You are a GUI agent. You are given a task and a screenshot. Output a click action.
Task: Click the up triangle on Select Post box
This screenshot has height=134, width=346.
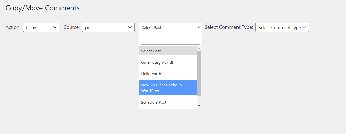tap(199, 27)
